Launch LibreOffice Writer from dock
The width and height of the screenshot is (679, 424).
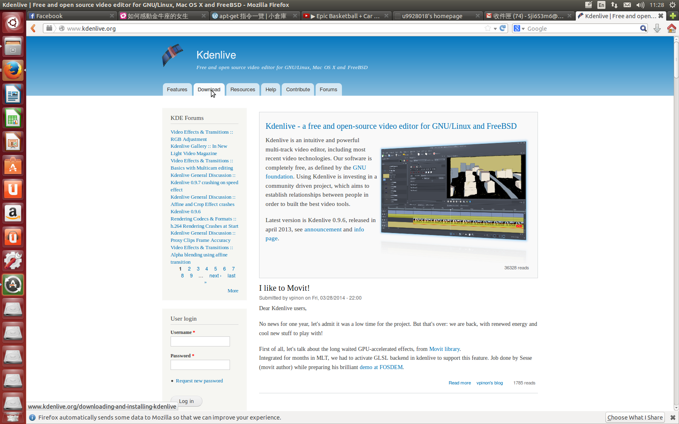13,94
